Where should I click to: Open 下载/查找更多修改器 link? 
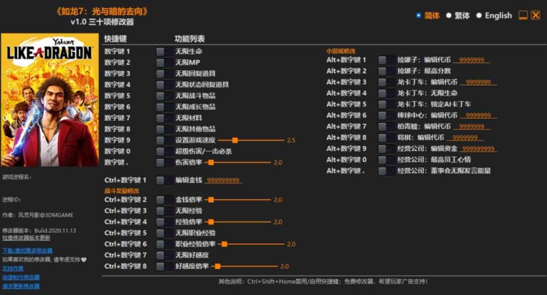27,251
